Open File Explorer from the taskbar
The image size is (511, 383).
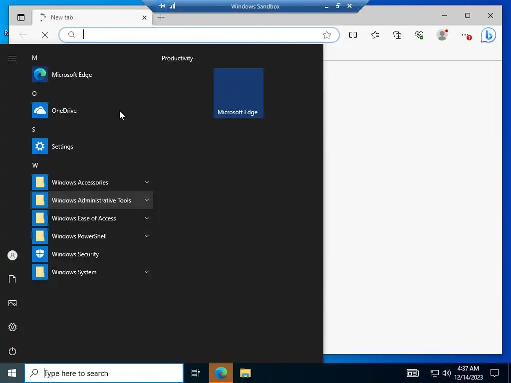click(x=245, y=373)
